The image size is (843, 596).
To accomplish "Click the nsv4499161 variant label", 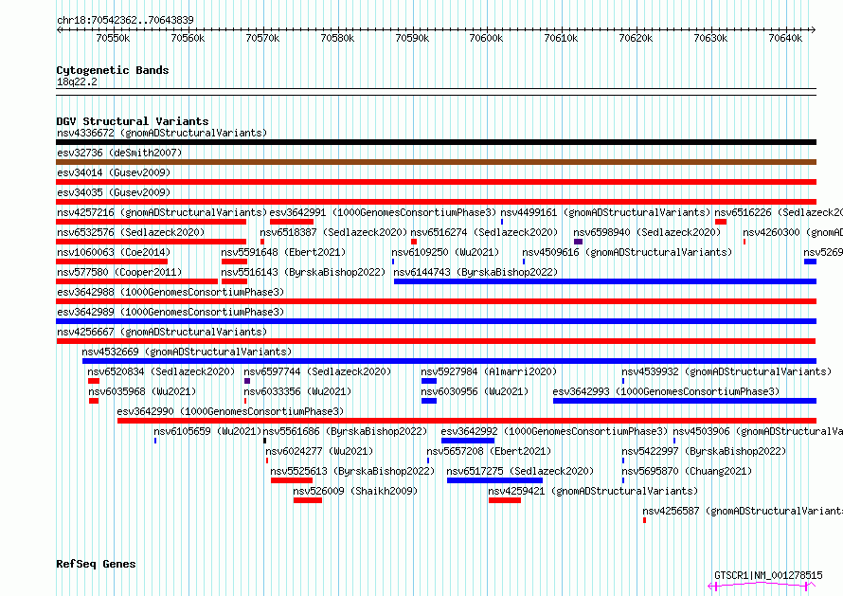I will point(605,212).
